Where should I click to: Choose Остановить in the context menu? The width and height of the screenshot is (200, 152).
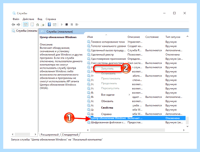click(x=108, y=74)
